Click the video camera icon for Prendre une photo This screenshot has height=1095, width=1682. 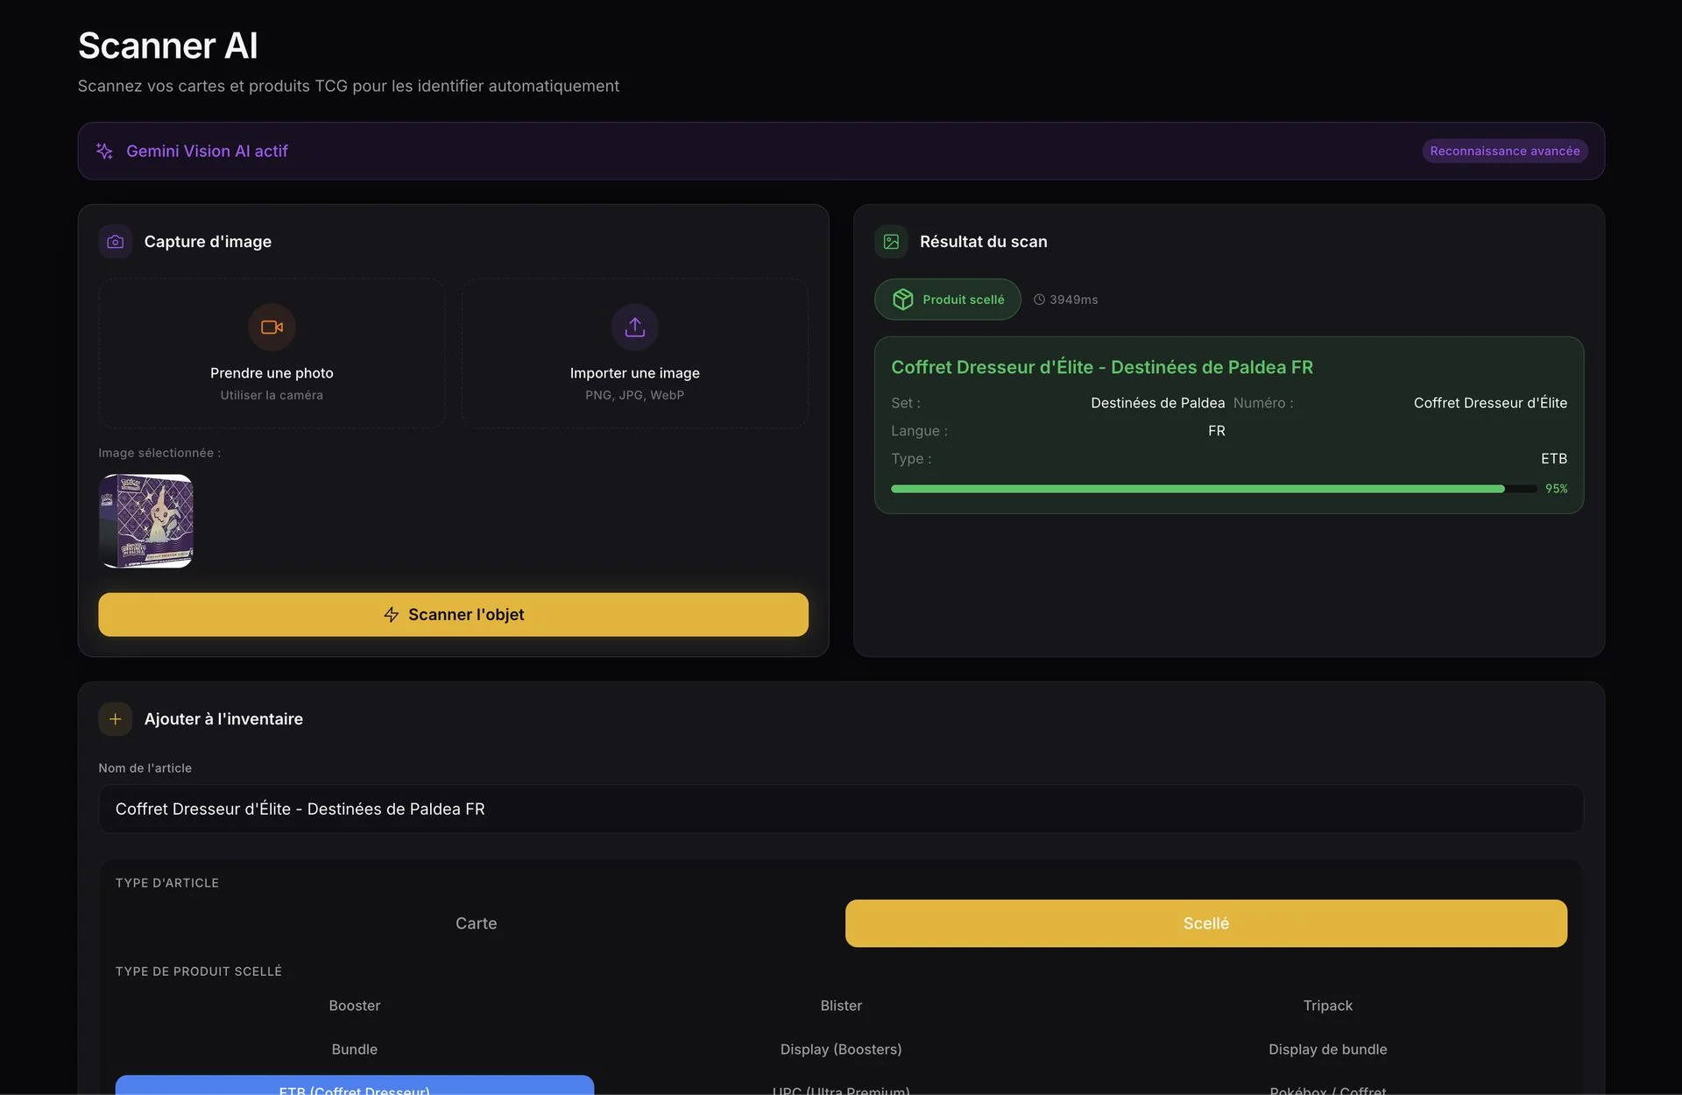point(272,327)
